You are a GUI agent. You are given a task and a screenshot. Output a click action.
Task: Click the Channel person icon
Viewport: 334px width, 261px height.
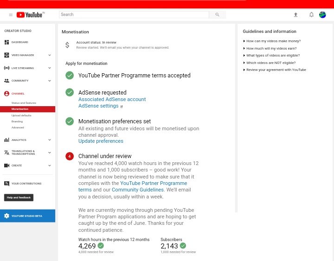click(6, 94)
